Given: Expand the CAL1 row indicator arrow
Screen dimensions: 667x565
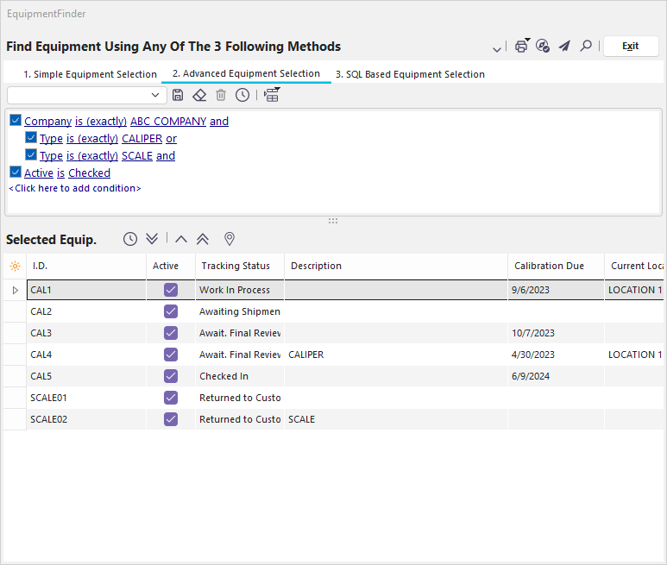Looking at the screenshot, I should [15, 291].
